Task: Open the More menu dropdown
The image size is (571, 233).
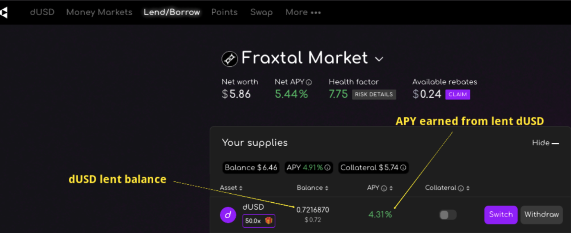Action: pyautogui.click(x=303, y=12)
